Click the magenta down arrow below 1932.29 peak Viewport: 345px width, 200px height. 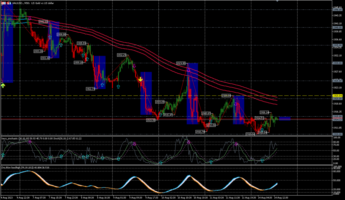coord(134,66)
